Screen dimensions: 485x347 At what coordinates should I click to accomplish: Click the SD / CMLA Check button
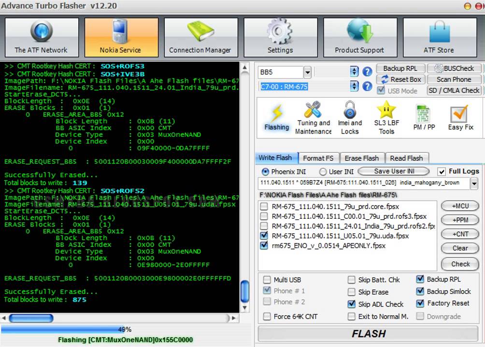coord(455,91)
